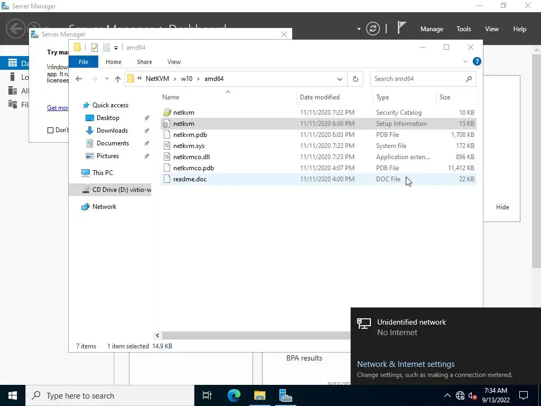This screenshot has height=406, width=541.
Task: Click NetKVM breadcrumb in address bar
Action: [x=157, y=79]
